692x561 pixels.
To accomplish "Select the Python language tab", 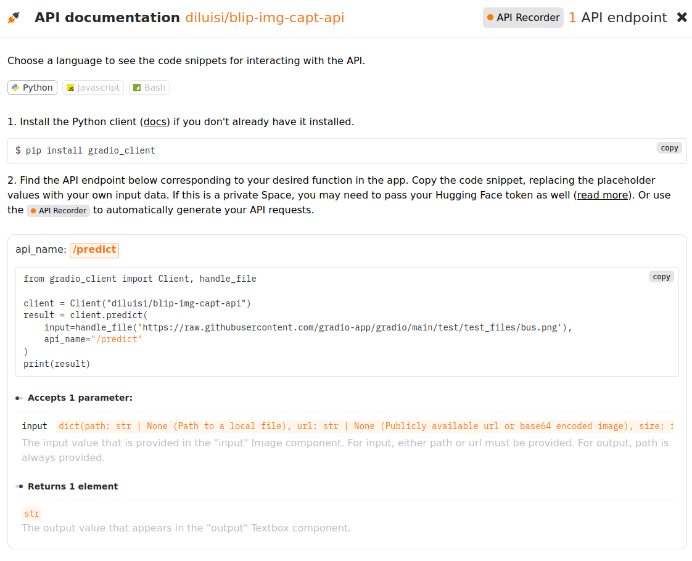I will (32, 88).
